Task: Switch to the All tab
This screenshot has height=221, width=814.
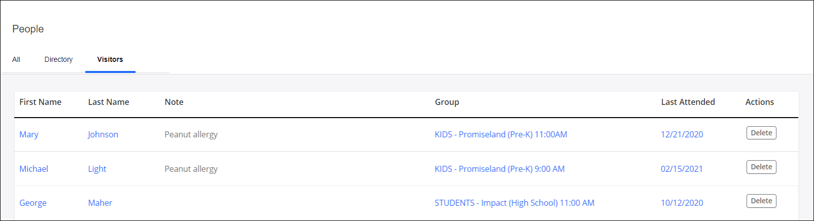Action: tap(16, 59)
